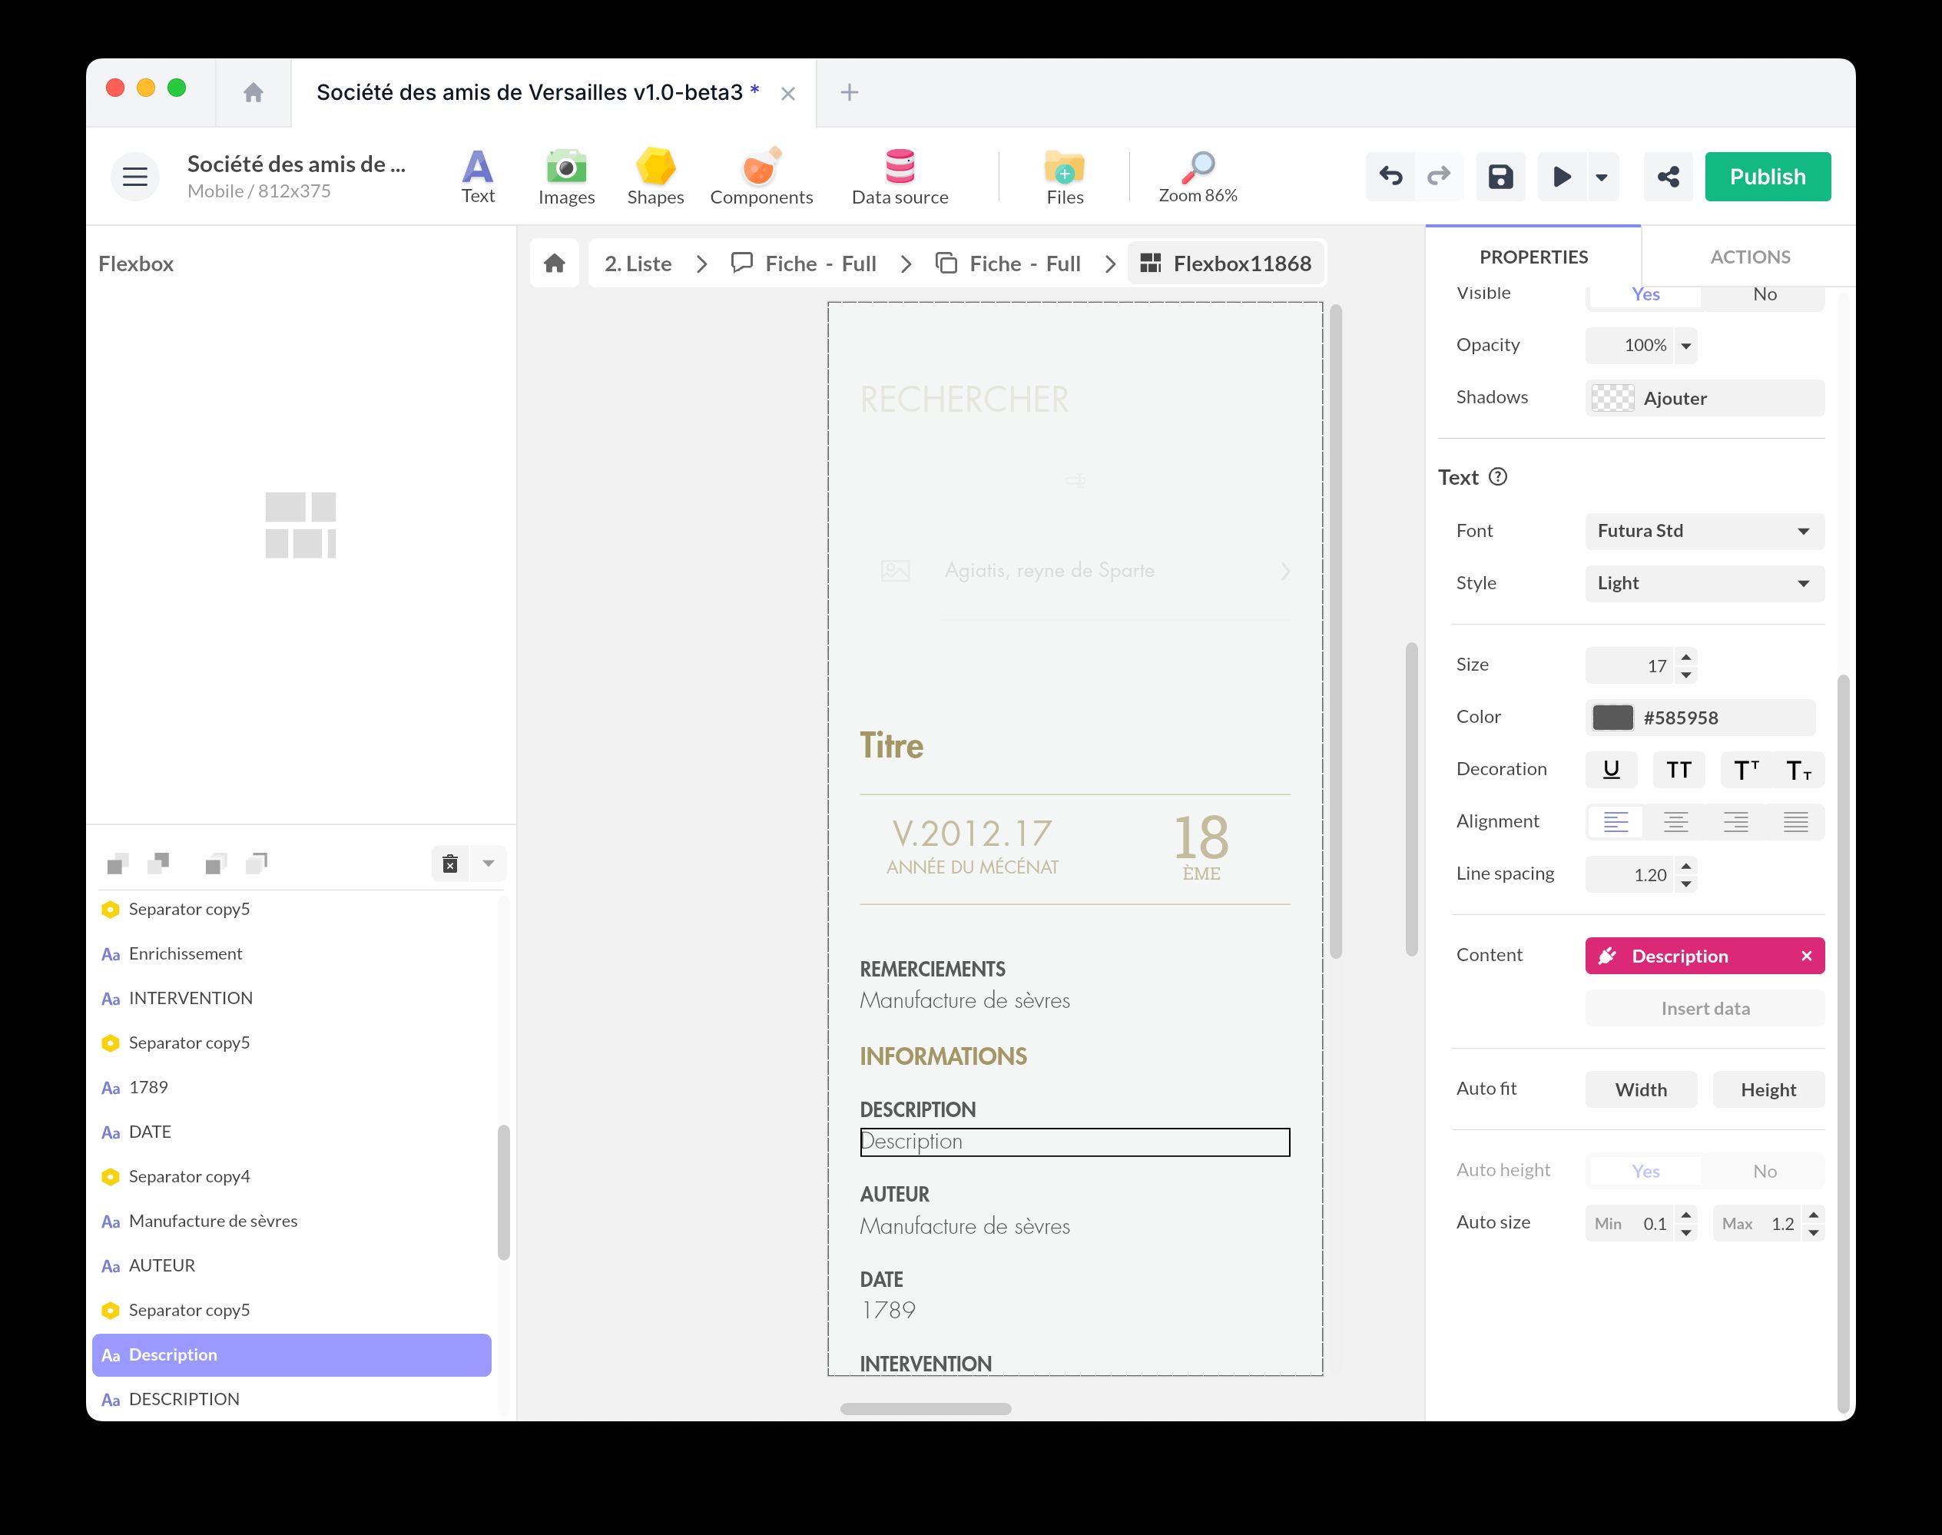Image resolution: width=1942 pixels, height=1535 pixels.
Task: Click the Publish button
Action: (1767, 176)
